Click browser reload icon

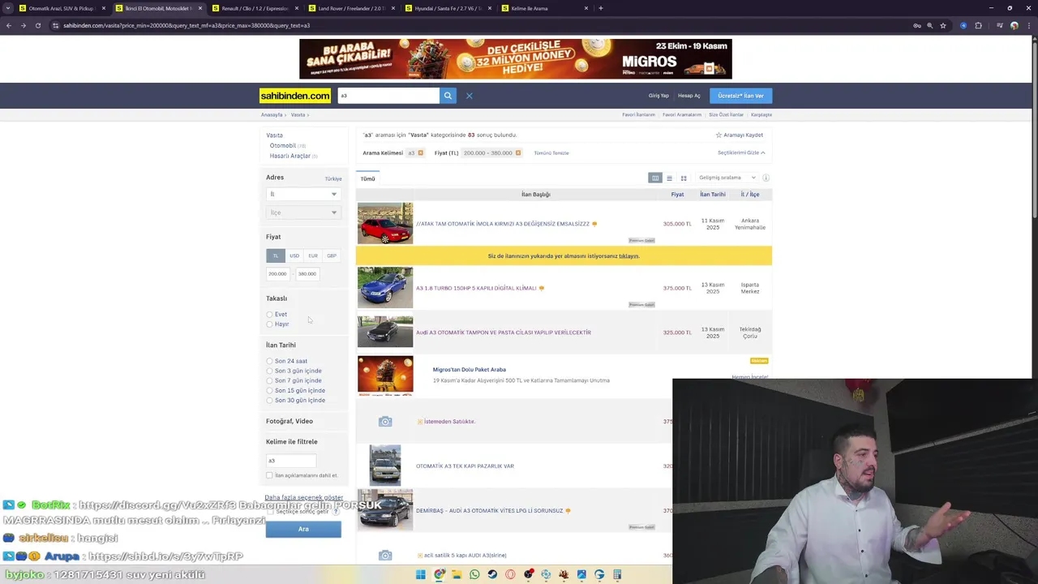point(37,25)
